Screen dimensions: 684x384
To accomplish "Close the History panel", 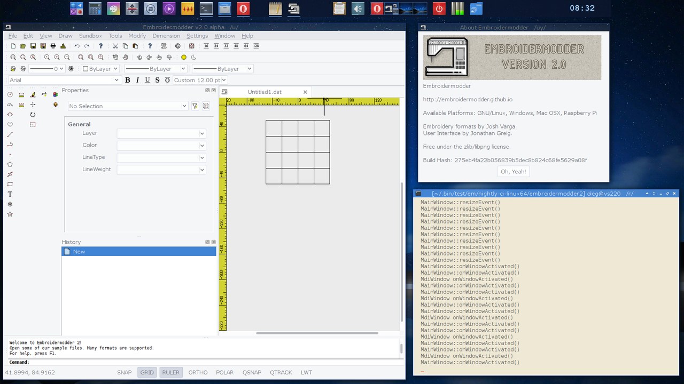I will pyautogui.click(x=213, y=242).
